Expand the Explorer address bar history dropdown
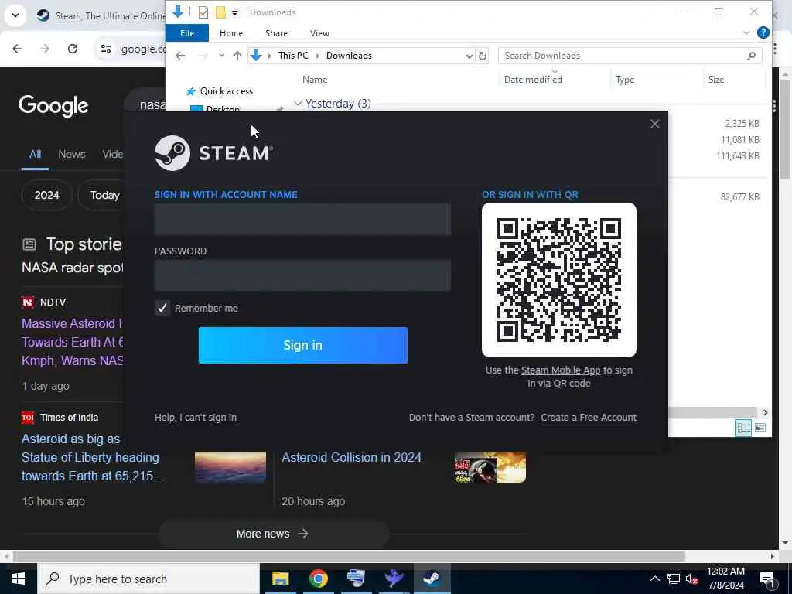This screenshot has height=594, width=792. point(469,56)
